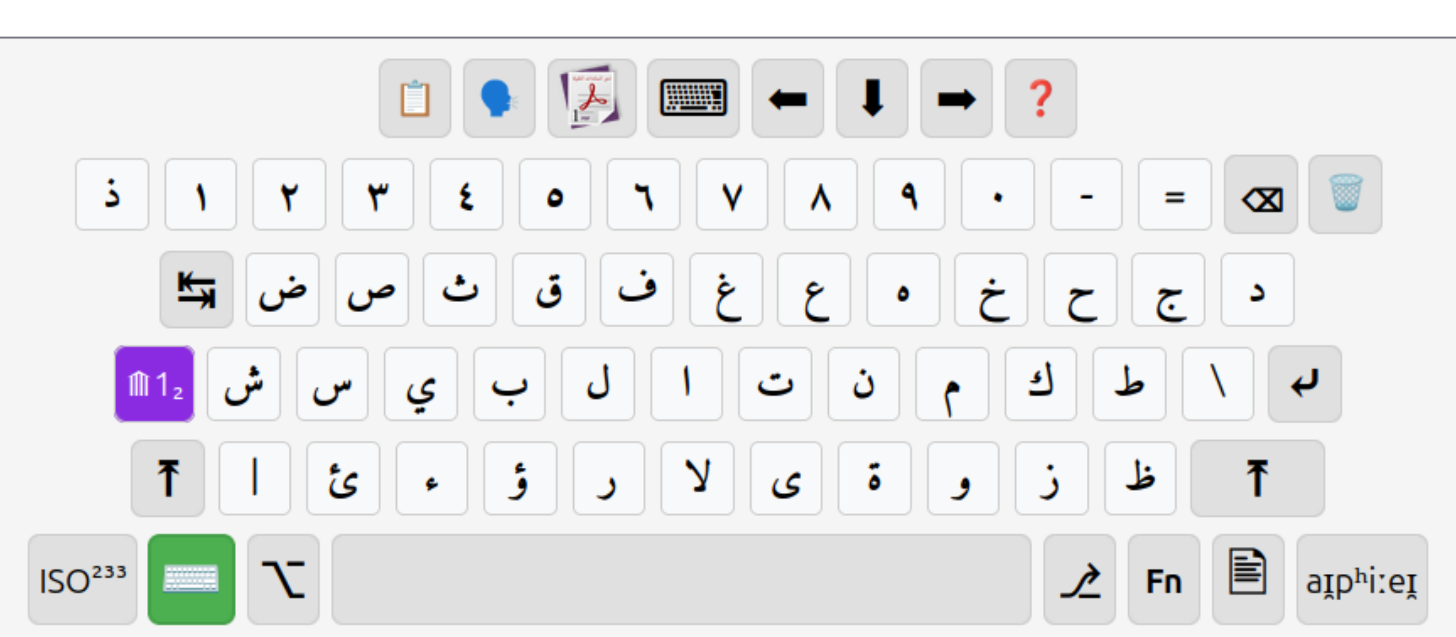Toggle the option alt key
Screen dimensions: 1456x637
point(283,579)
